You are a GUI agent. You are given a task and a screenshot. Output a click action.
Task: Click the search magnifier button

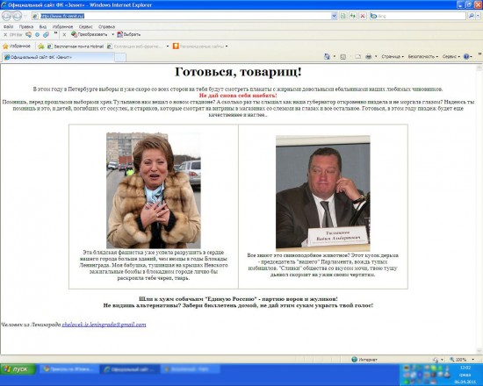pos(471,16)
